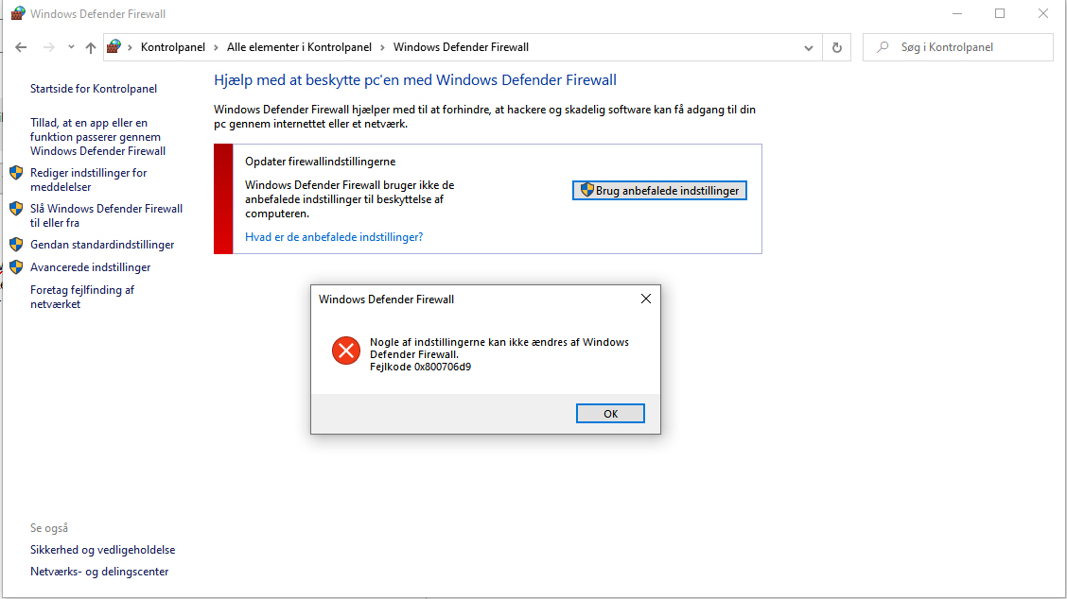Screen dimensions: 1067x599
Task: Click the window title bar firewall icon
Action: pyautogui.click(x=18, y=13)
